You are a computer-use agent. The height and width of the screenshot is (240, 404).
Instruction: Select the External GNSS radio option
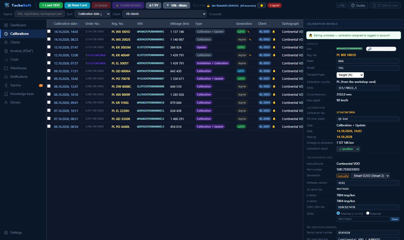pyautogui.click(x=368, y=213)
